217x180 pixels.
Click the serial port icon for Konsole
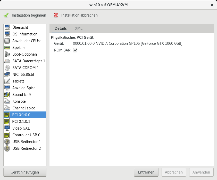pos(7,101)
